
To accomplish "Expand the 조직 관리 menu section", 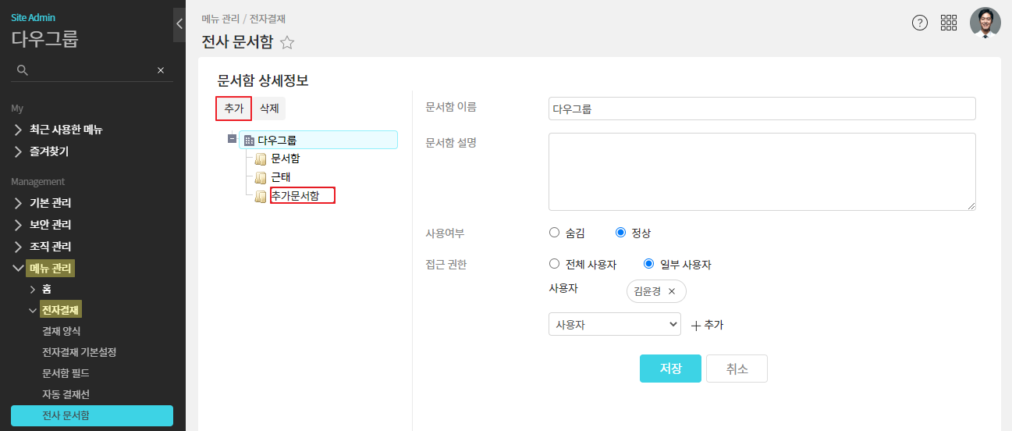I will tap(50, 247).
